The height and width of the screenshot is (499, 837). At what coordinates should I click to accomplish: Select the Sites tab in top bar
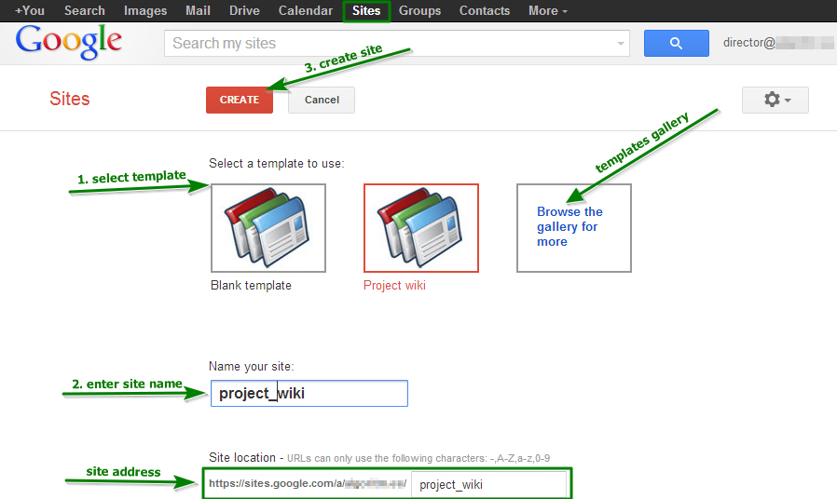pyautogui.click(x=366, y=11)
